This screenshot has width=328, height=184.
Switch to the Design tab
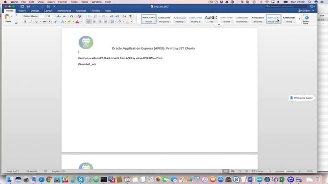click(35, 11)
